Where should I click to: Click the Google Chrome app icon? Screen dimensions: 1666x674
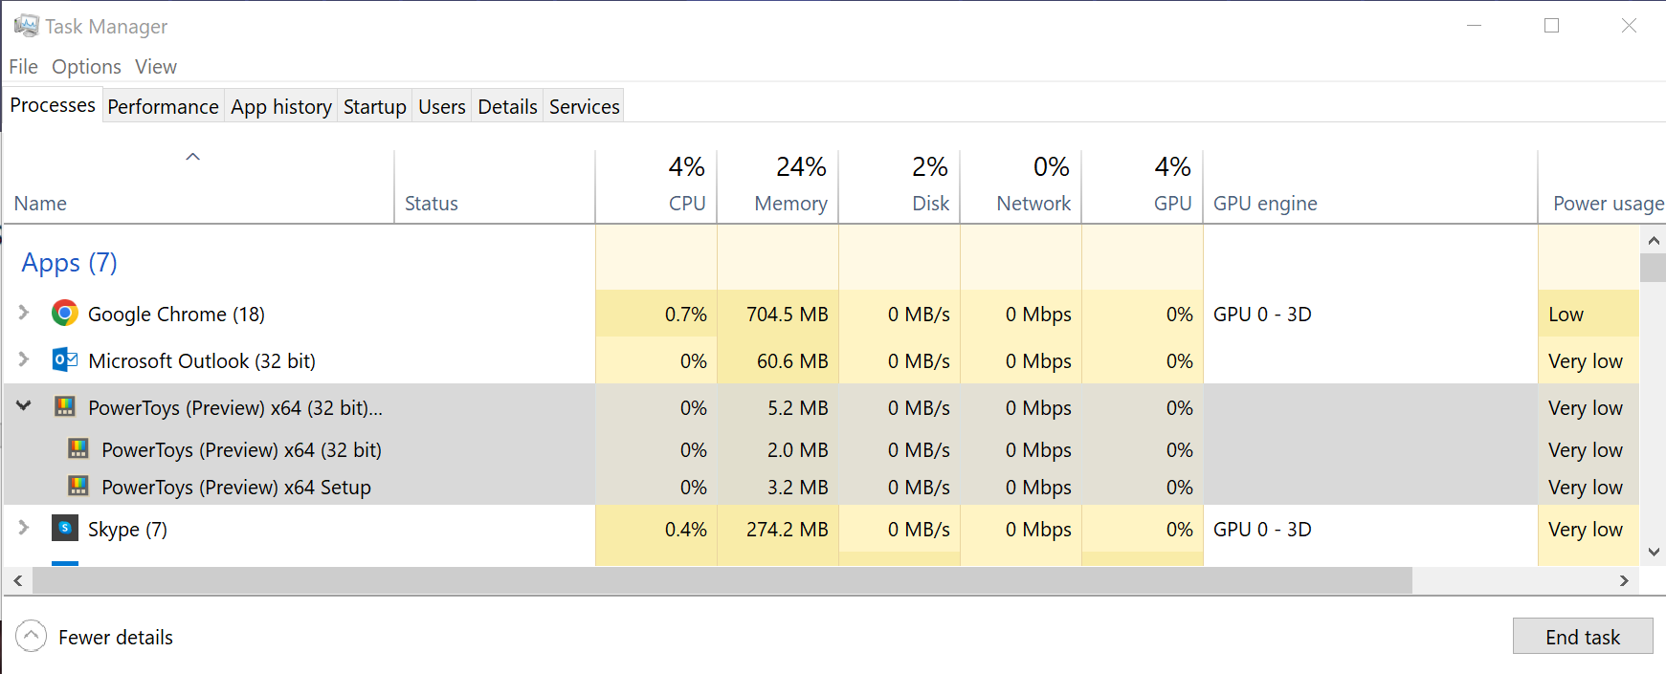(64, 313)
